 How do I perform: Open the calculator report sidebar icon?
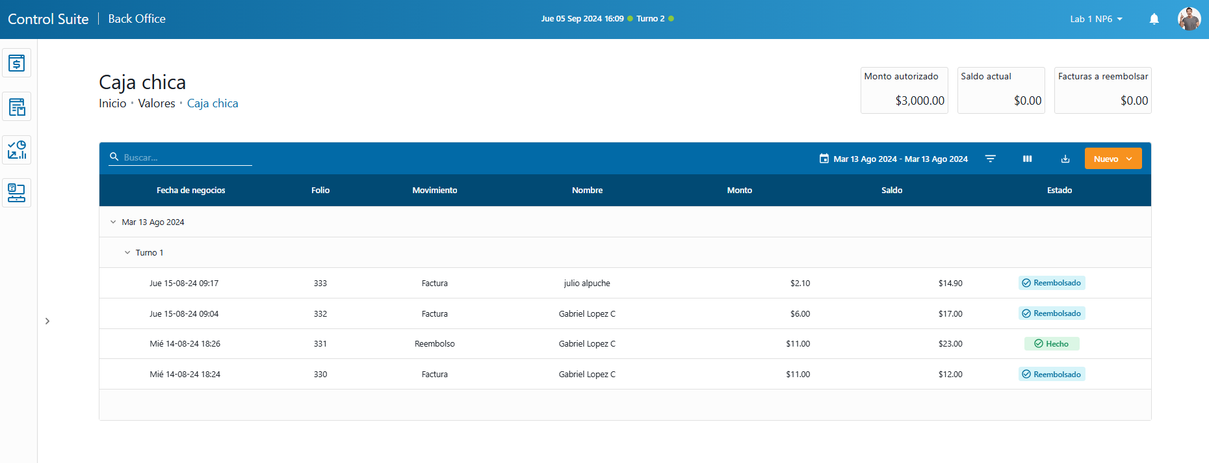coord(16,107)
